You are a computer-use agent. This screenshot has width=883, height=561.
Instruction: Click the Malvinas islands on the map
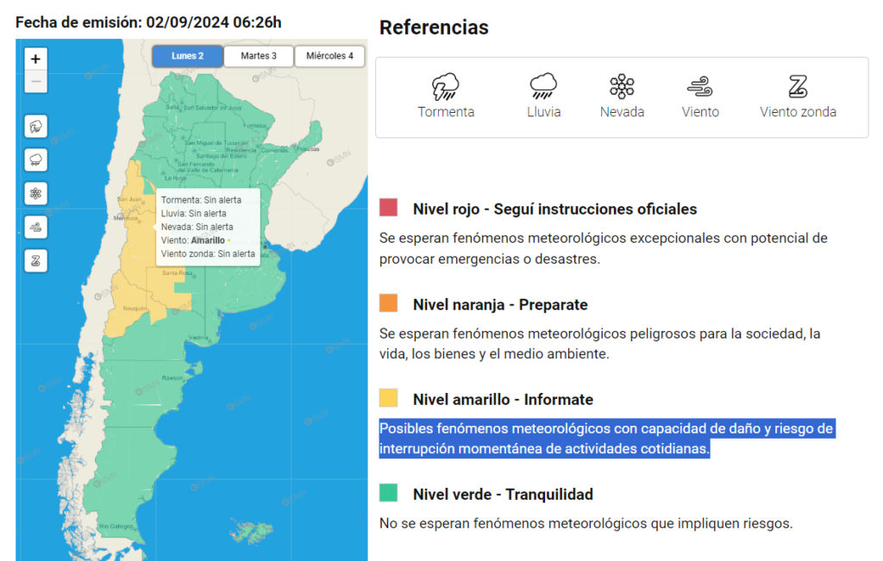pyautogui.click(x=252, y=532)
